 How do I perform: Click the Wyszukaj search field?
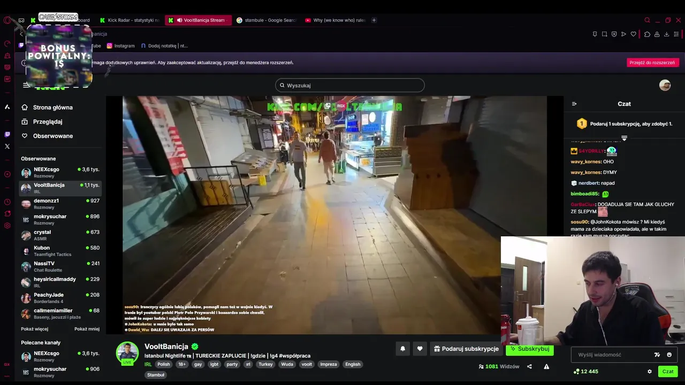coord(349,85)
